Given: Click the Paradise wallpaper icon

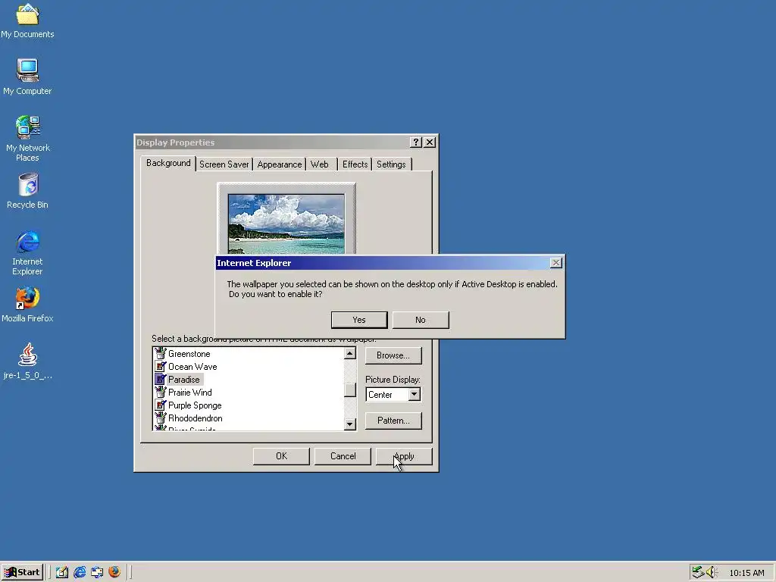Looking at the screenshot, I should click(161, 379).
